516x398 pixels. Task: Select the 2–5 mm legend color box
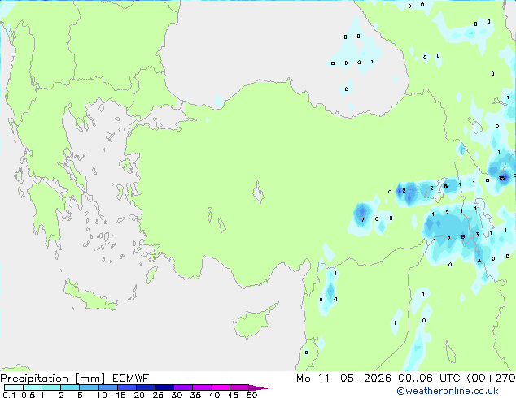pos(70,387)
